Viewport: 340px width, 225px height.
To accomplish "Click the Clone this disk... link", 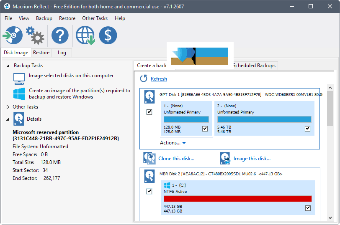I will 176,159.
